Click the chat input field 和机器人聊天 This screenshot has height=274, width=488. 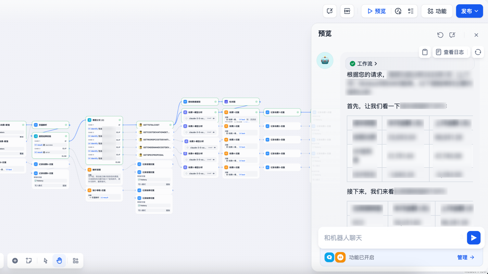tap(389, 238)
